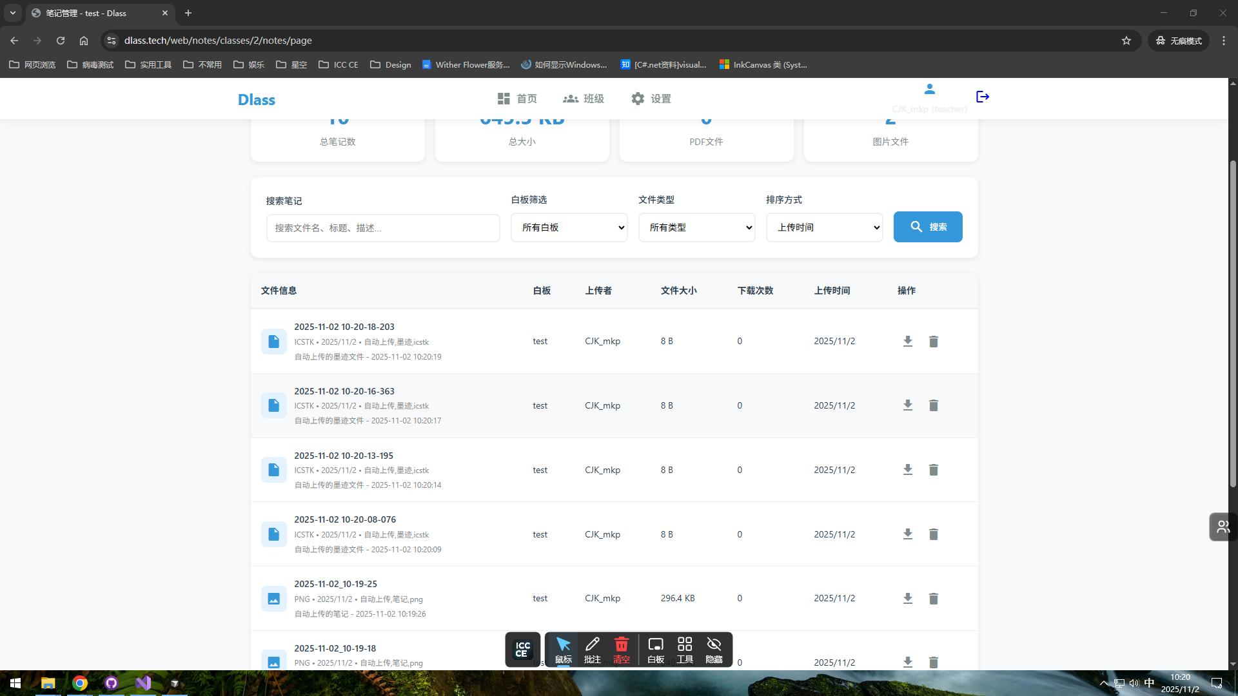This screenshot has width=1238, height=696.
Task: Open Chrome from the Windows taskbar
Action: tap(80, 683)
